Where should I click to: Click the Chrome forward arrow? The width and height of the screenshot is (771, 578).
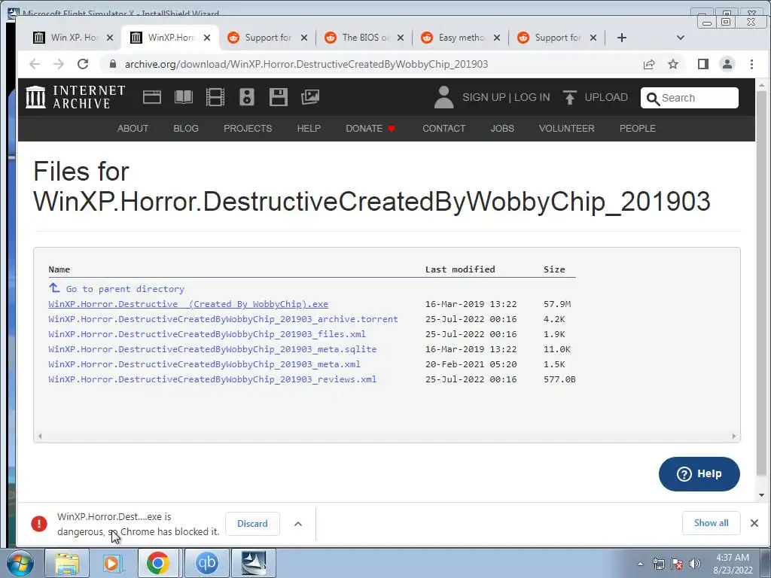59,64
